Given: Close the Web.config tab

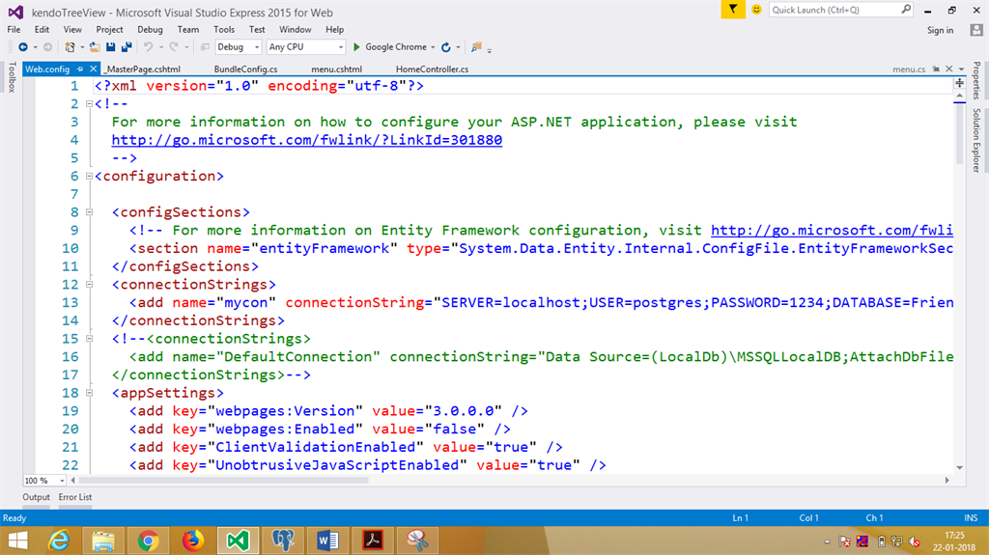Looking at the screenshot, I should [93, 69].
